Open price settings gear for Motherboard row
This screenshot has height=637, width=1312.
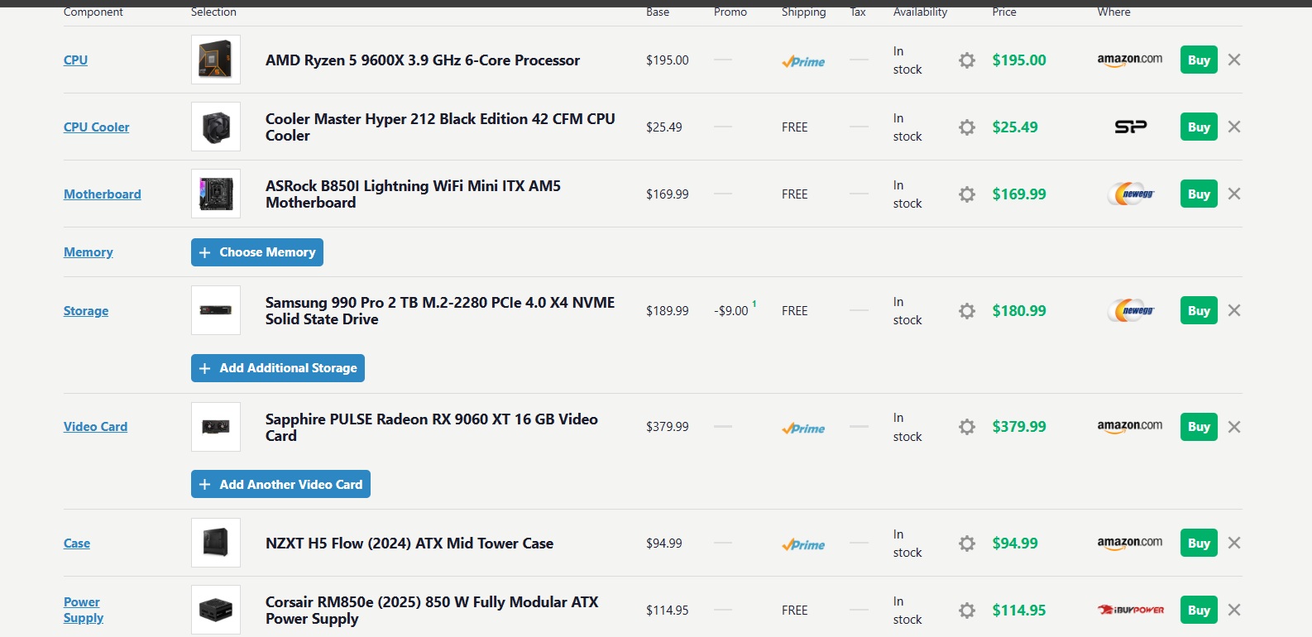pos(967,194)
